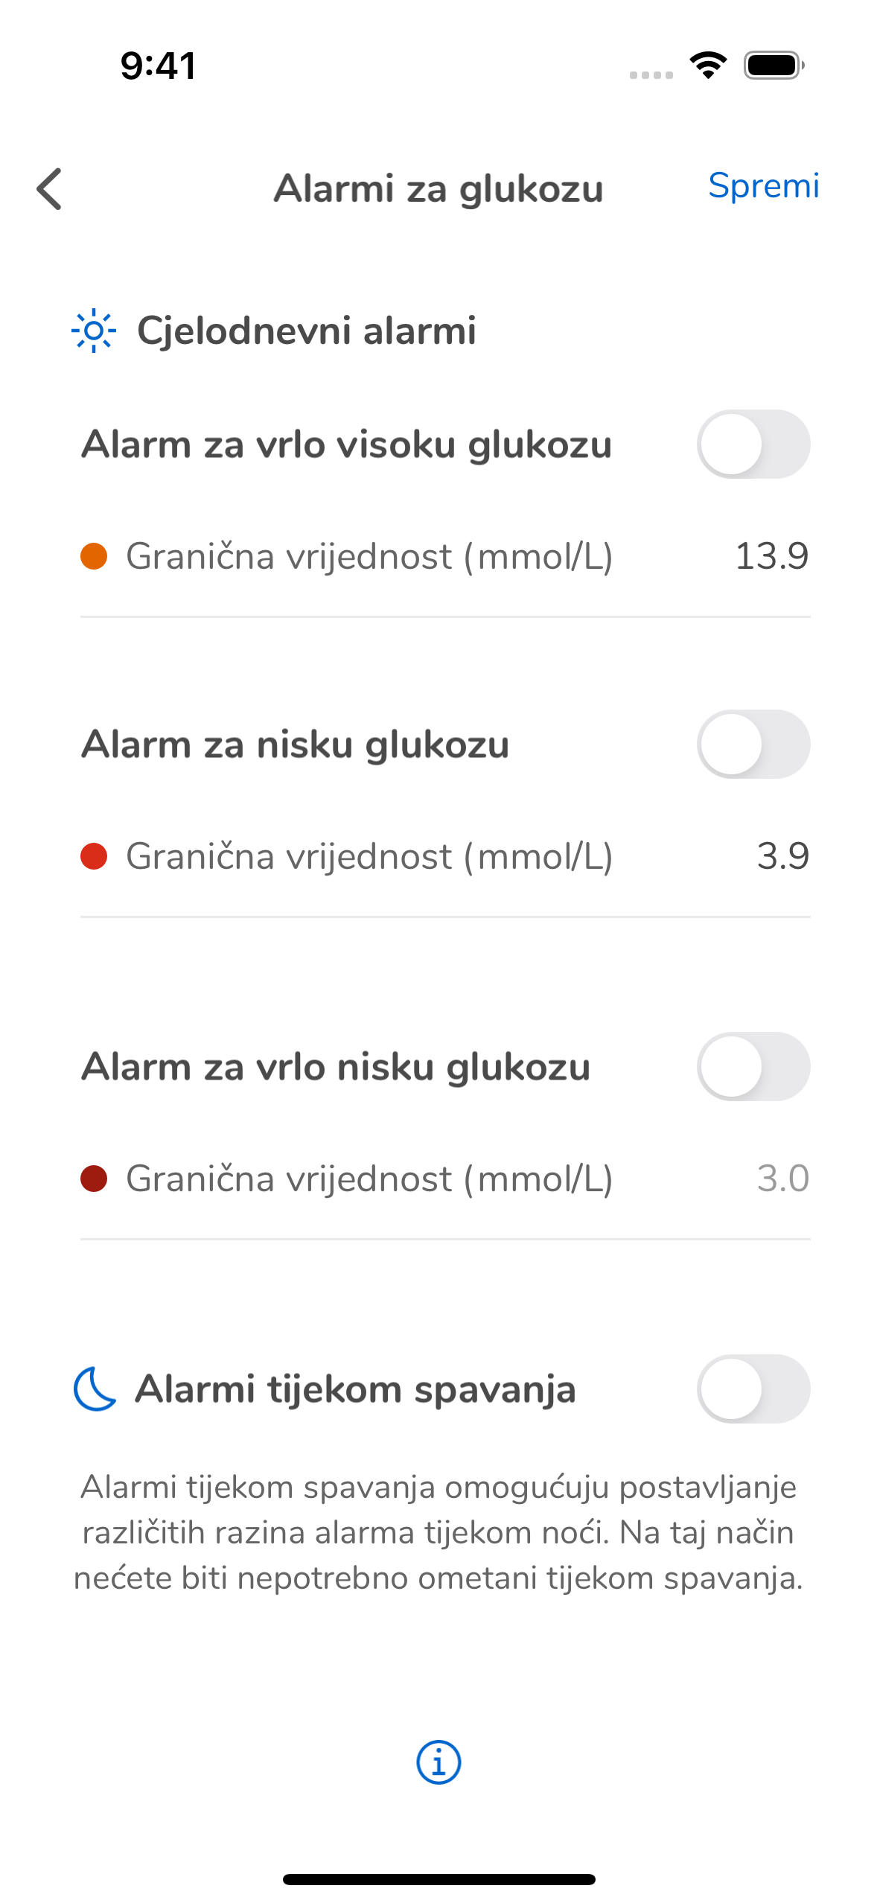The height and width of the screenshot is (1903, 877).
Task: Tap the Wi-Fi status icon
Action: click(x=708, y=66)
